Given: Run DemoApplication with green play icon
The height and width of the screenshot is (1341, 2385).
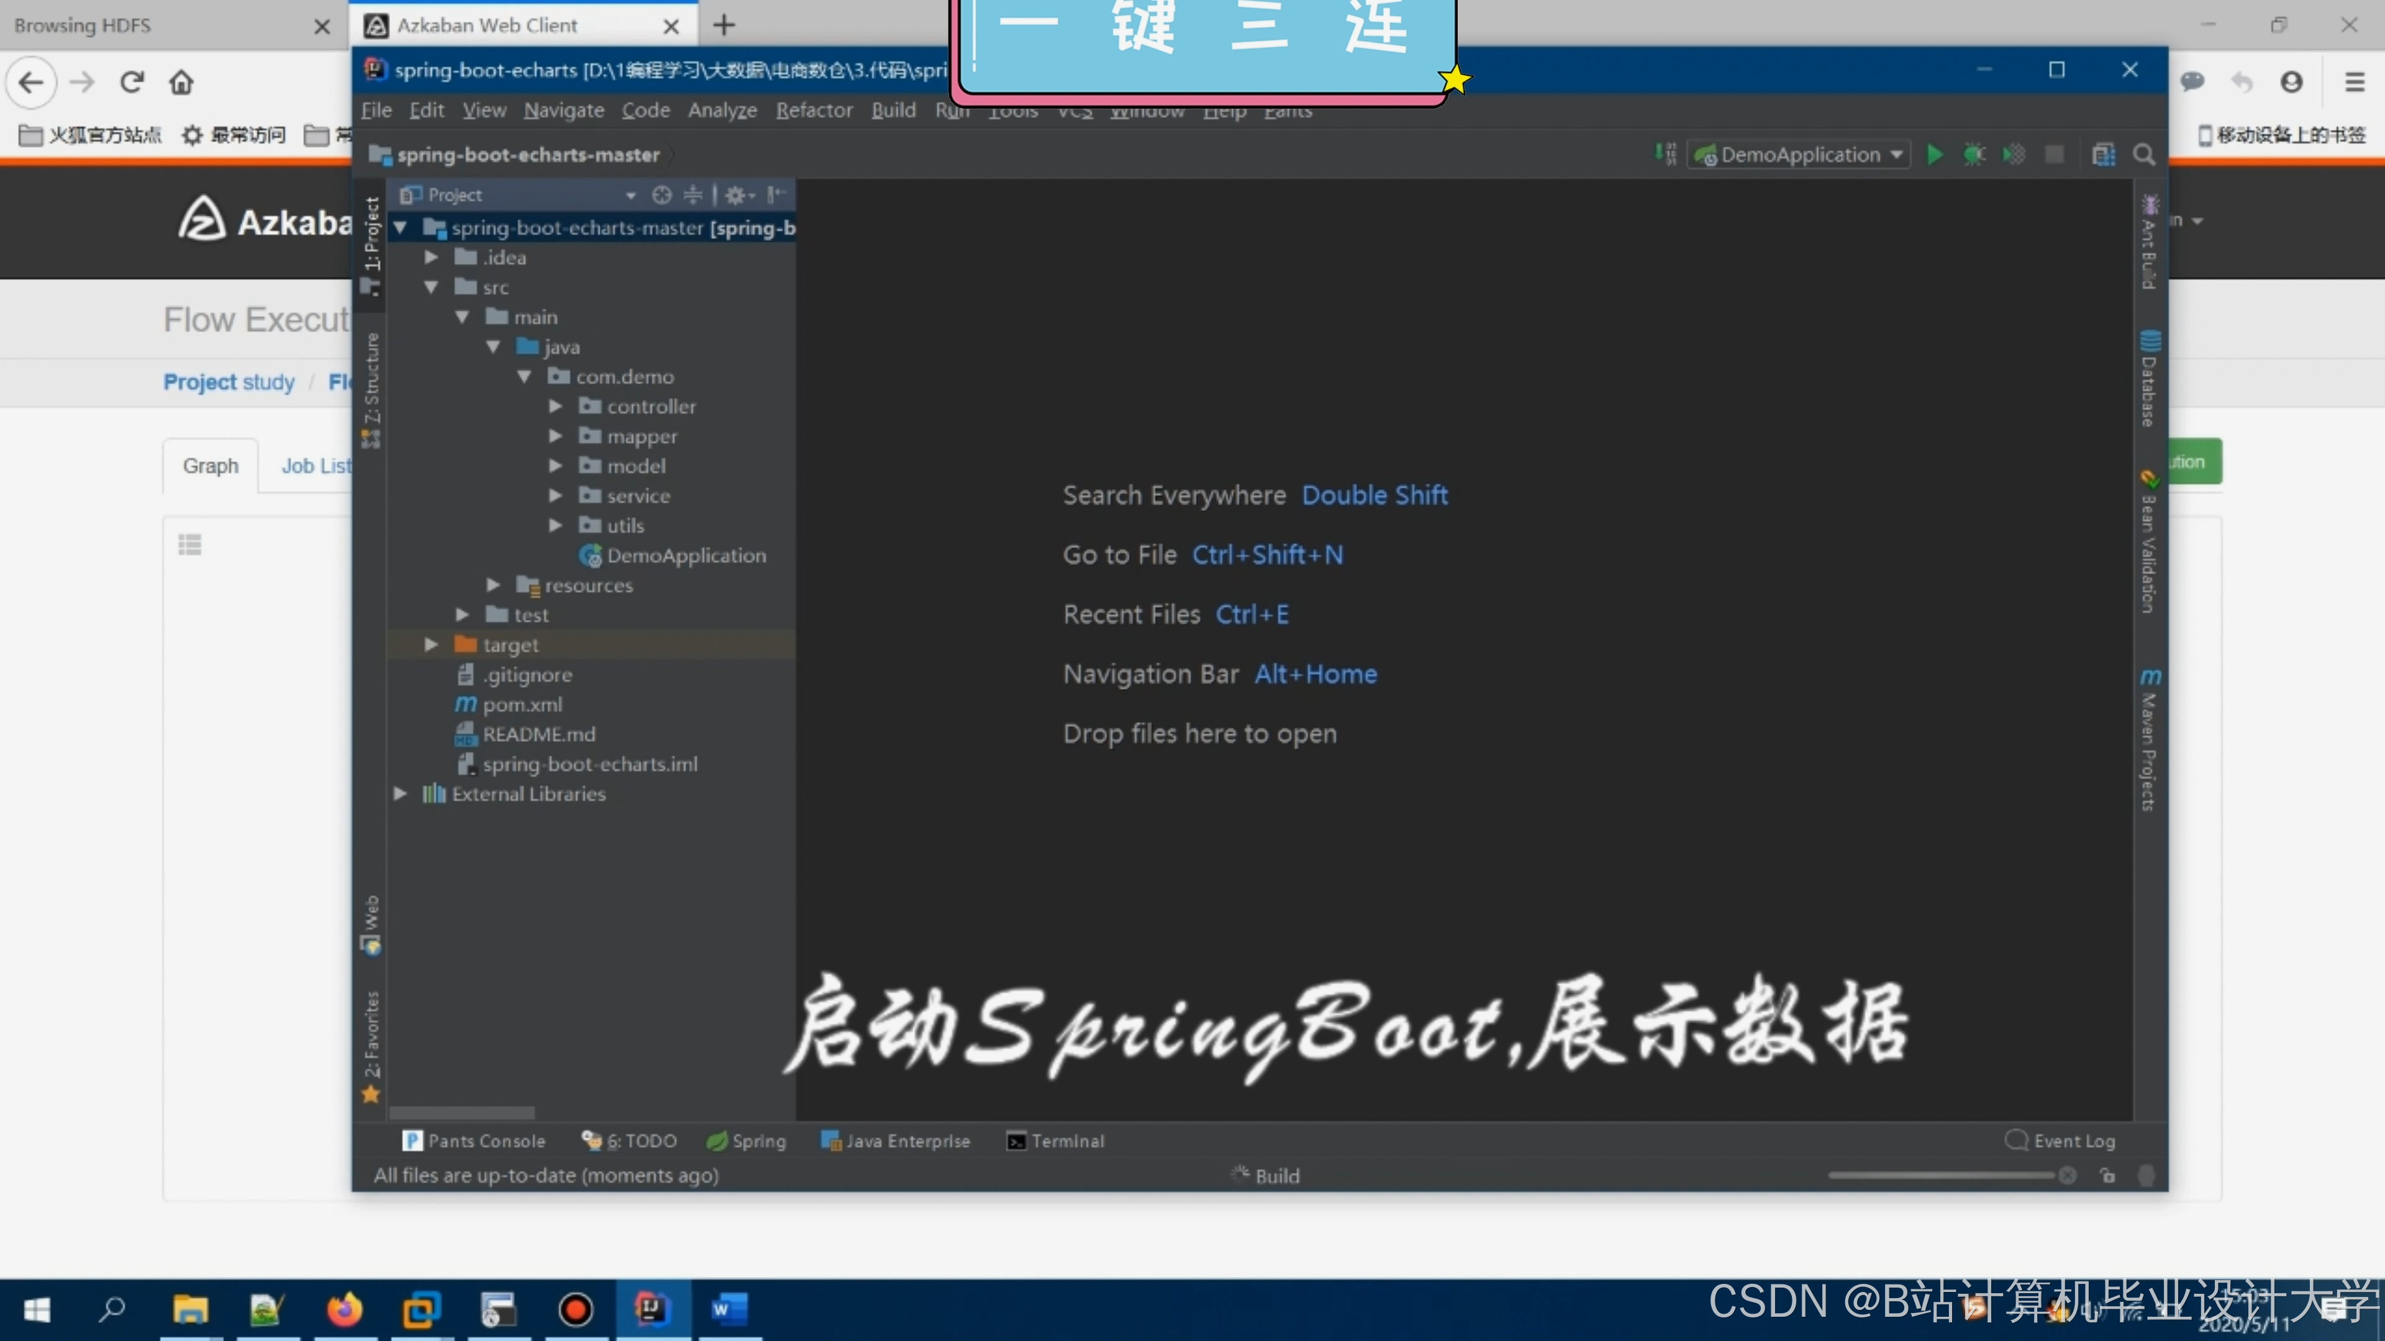Looking at the screenshot, I should 1934,155.
